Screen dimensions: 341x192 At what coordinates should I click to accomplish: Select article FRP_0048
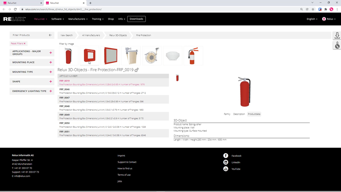113,108
